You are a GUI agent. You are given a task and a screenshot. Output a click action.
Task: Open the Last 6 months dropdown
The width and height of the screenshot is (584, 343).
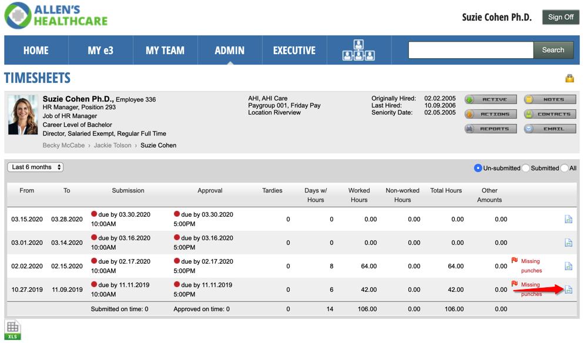tap(35, 167)
